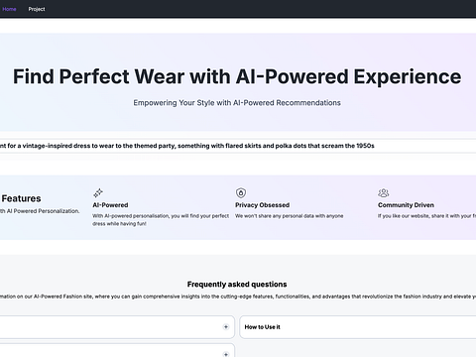Image resolution: width=476 pixels, height=357 pixels.
Task: Open the Home navigation link
Action: [9, 9]
